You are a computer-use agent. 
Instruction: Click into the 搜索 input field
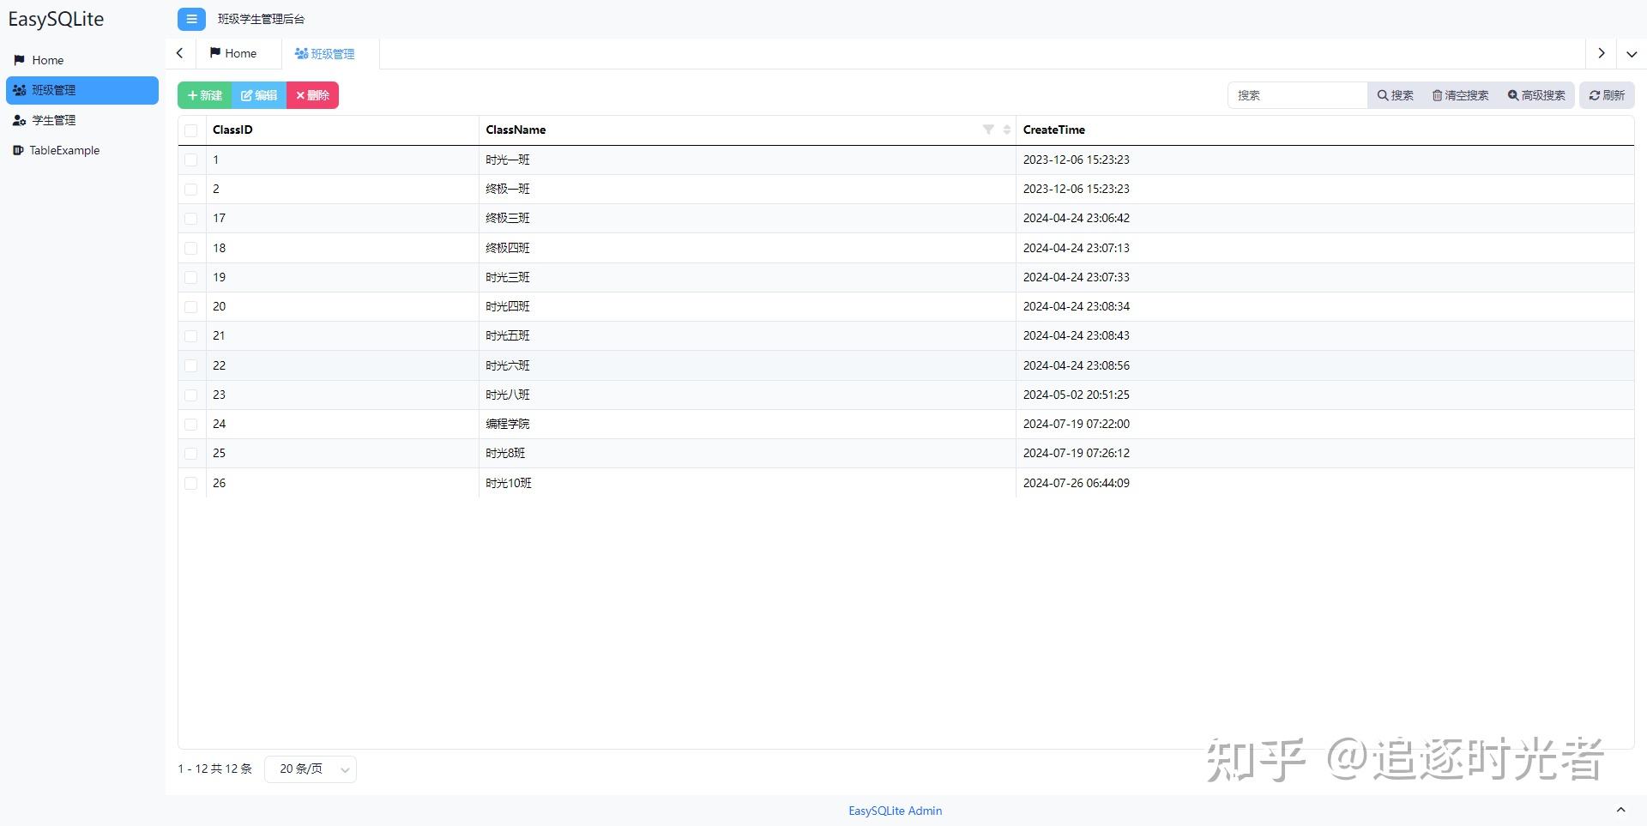pos(1297,95)
